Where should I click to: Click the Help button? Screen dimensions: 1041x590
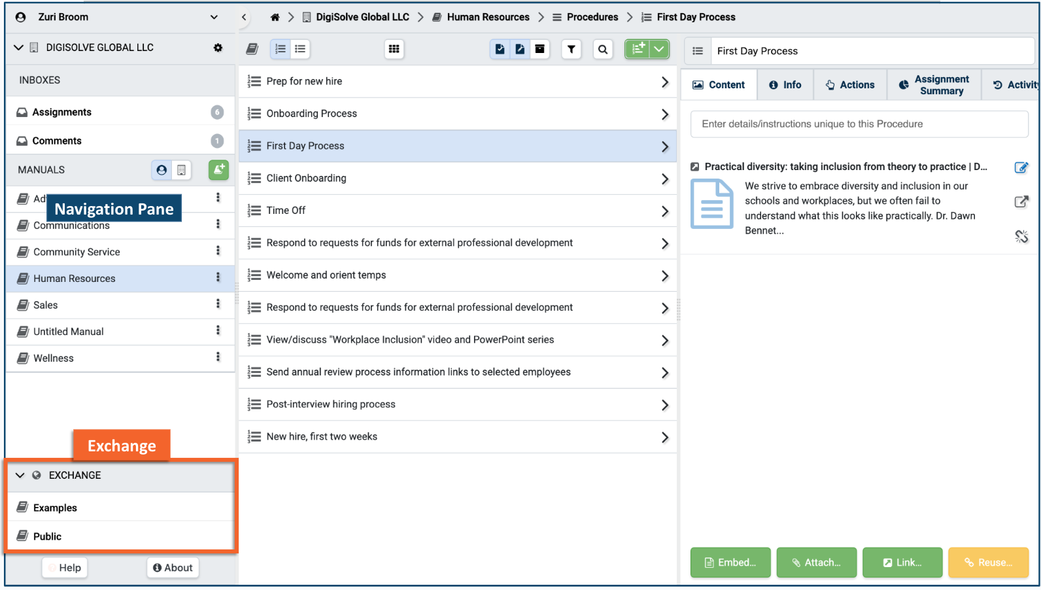(x=65, y=568)
